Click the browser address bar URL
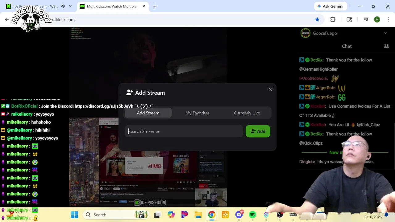 [x=62, y=19]
